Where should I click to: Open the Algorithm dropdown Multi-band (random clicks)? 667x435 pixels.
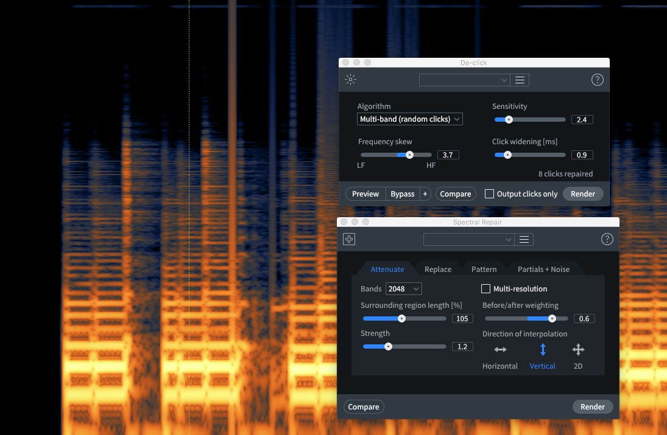410,119
